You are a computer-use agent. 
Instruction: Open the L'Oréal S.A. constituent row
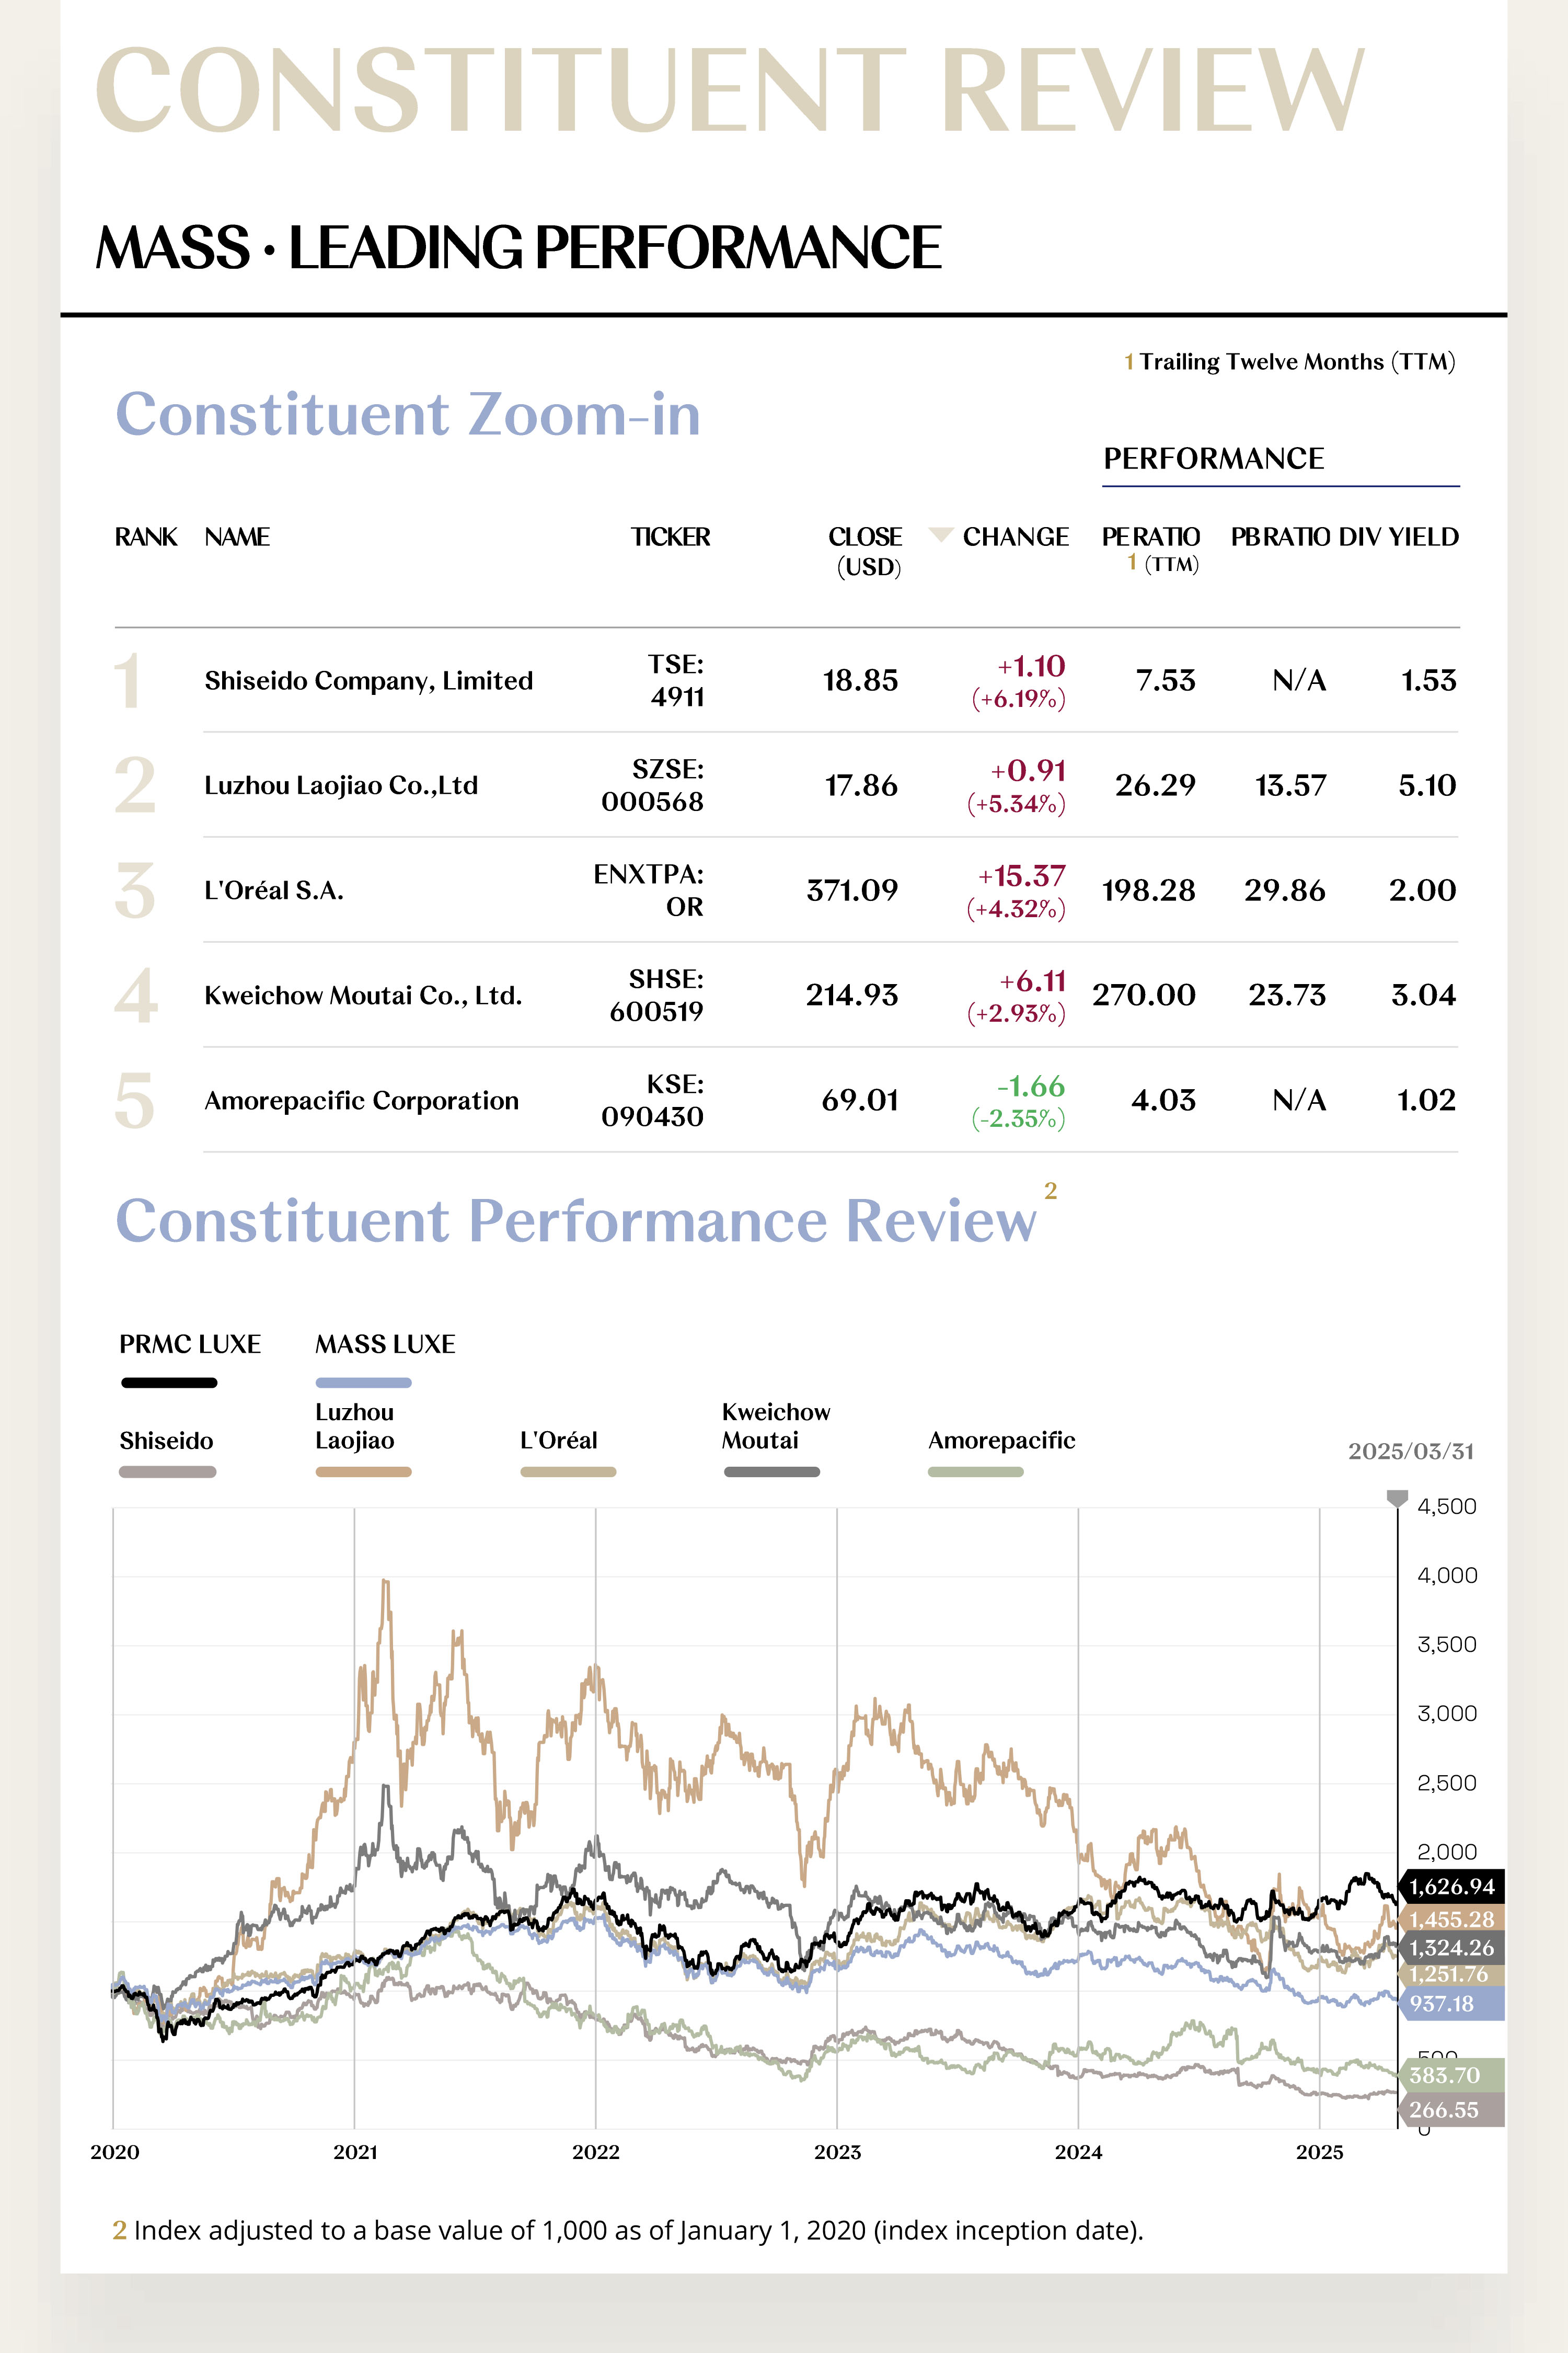274,890
